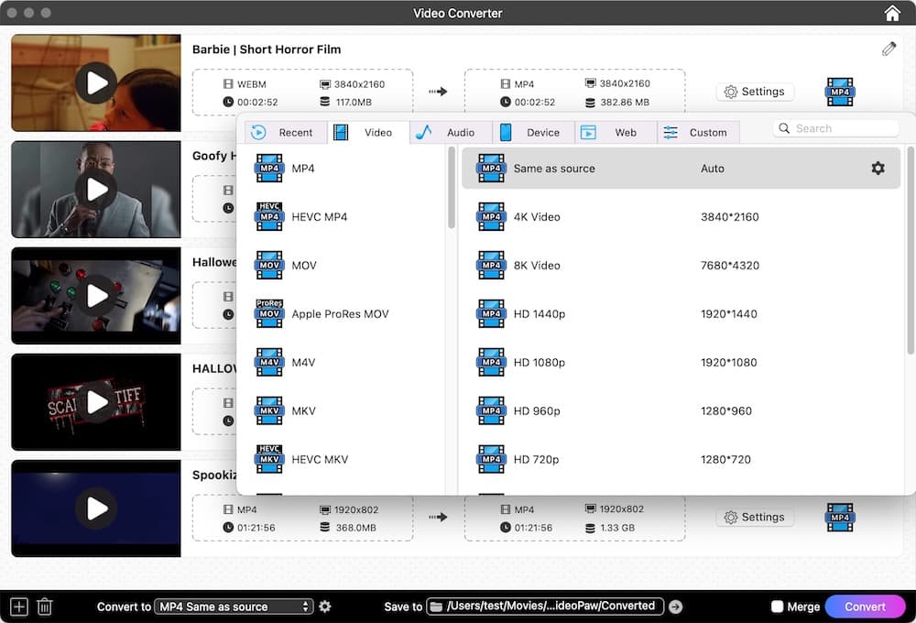Open the Save to path dropdown
This screenshot has width=916, height=623.
click(545, 607)
